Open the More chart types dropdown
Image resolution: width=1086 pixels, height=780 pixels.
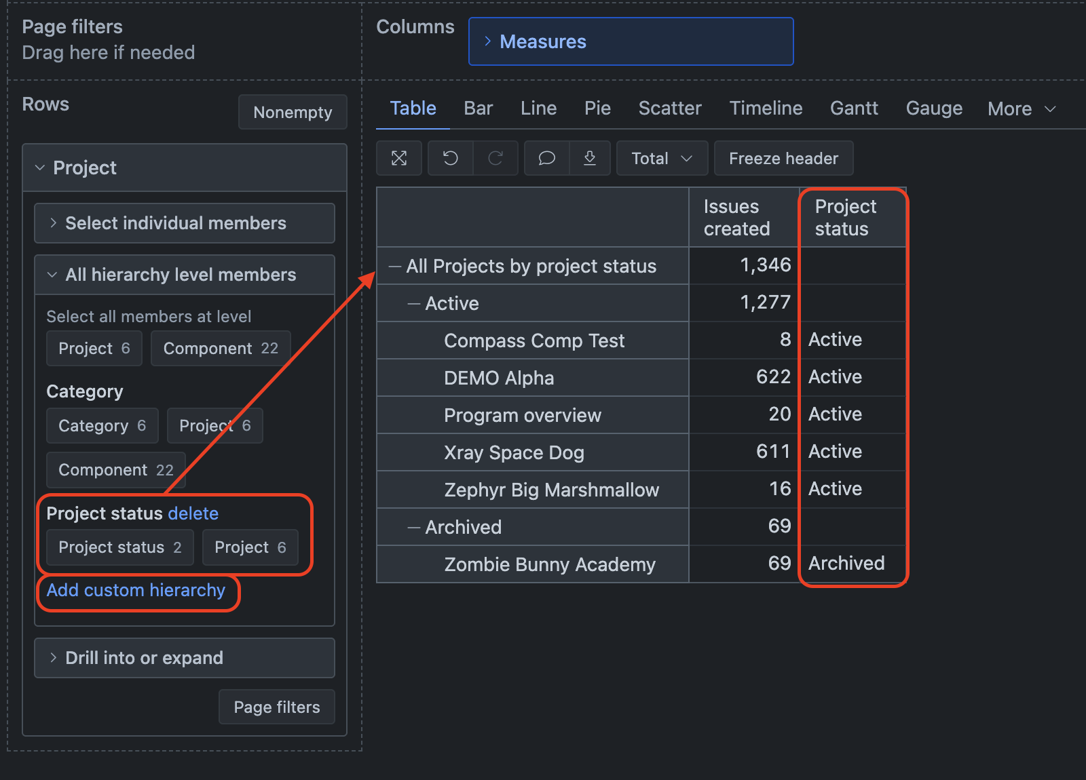click(x=1022, y=109)
